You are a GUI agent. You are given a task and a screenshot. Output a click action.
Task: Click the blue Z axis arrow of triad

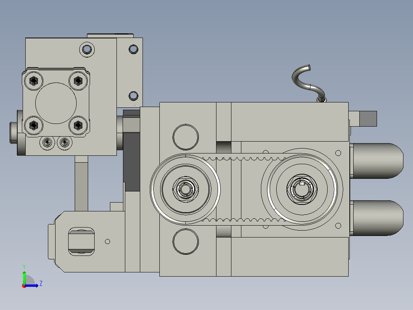pyautogui.click(x=32, y=285)
